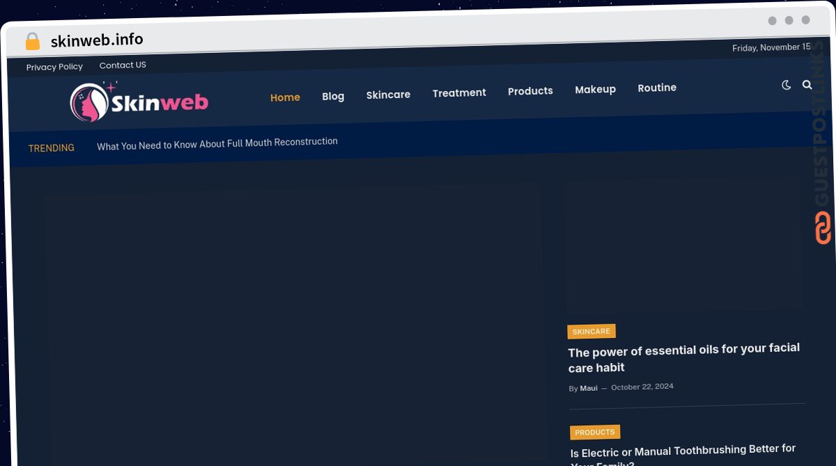Viewport: 836px width, 466px height.
Task: Open the Privacy Policy link
Action: pos(54,67)
